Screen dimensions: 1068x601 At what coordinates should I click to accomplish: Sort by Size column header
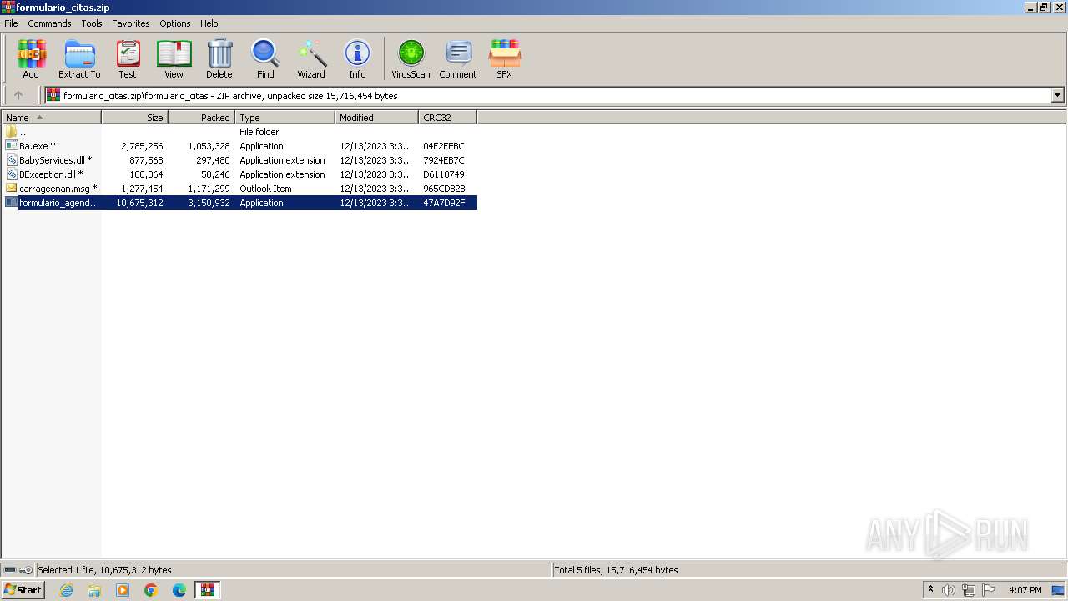[x=134, y=118]
